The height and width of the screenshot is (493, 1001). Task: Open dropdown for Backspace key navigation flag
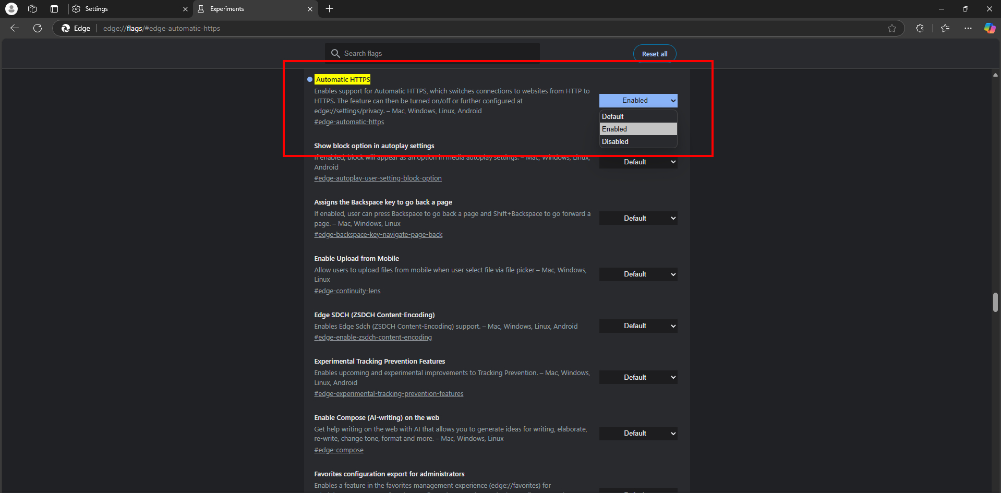pos(638,218)
